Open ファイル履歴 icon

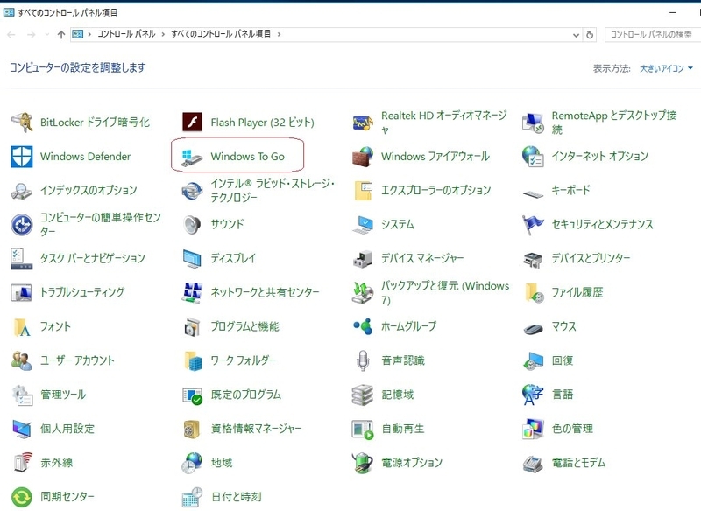coord(533,292)
